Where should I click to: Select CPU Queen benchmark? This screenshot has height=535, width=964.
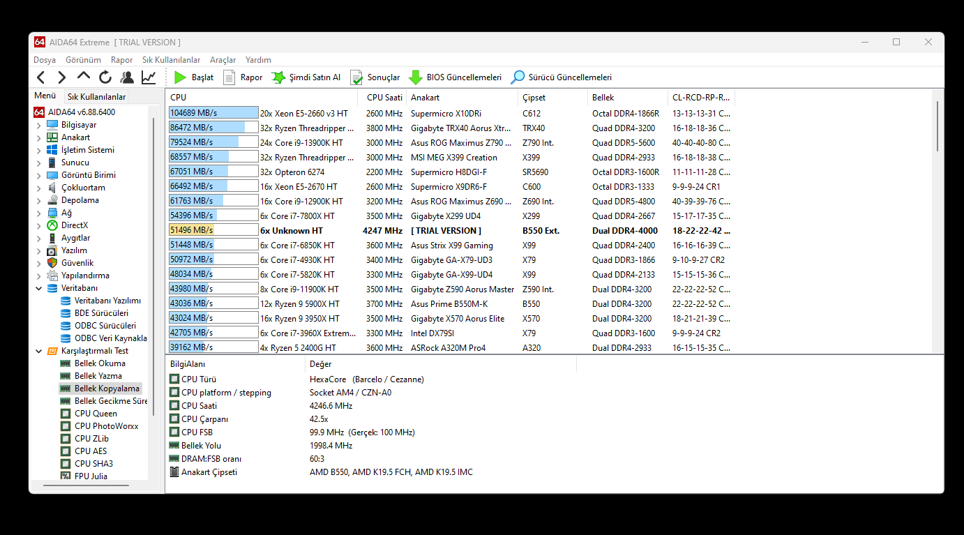tap(96, 414)
